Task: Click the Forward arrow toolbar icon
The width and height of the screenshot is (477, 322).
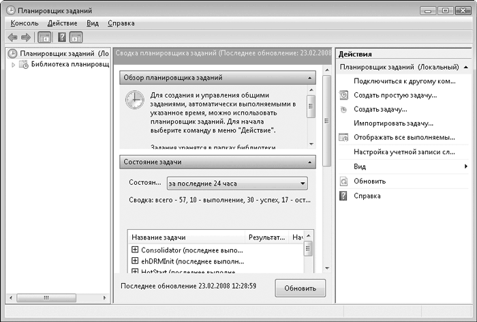Action: [x=25, y=37]
